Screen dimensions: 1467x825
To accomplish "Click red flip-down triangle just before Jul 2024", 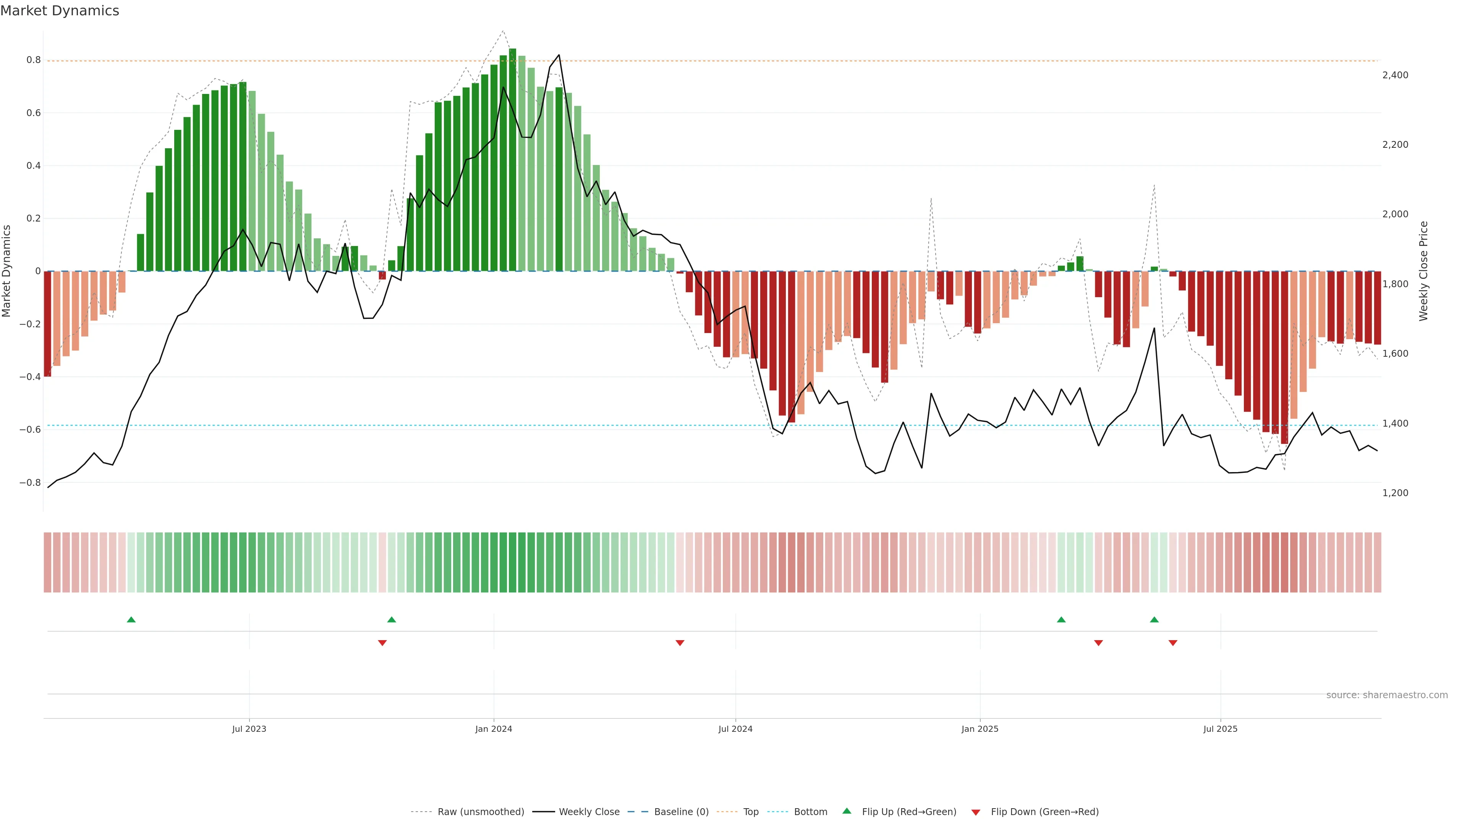I will pyautogui.click(x=679, y=643).
